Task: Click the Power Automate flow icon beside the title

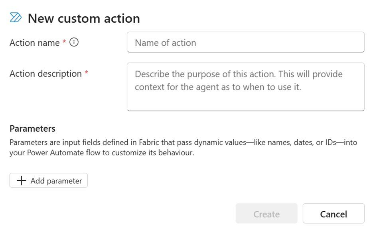Action: (x=16, y=18)
